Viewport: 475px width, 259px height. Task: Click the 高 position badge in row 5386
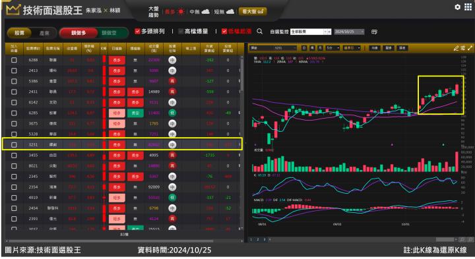[x=172, y=81]
